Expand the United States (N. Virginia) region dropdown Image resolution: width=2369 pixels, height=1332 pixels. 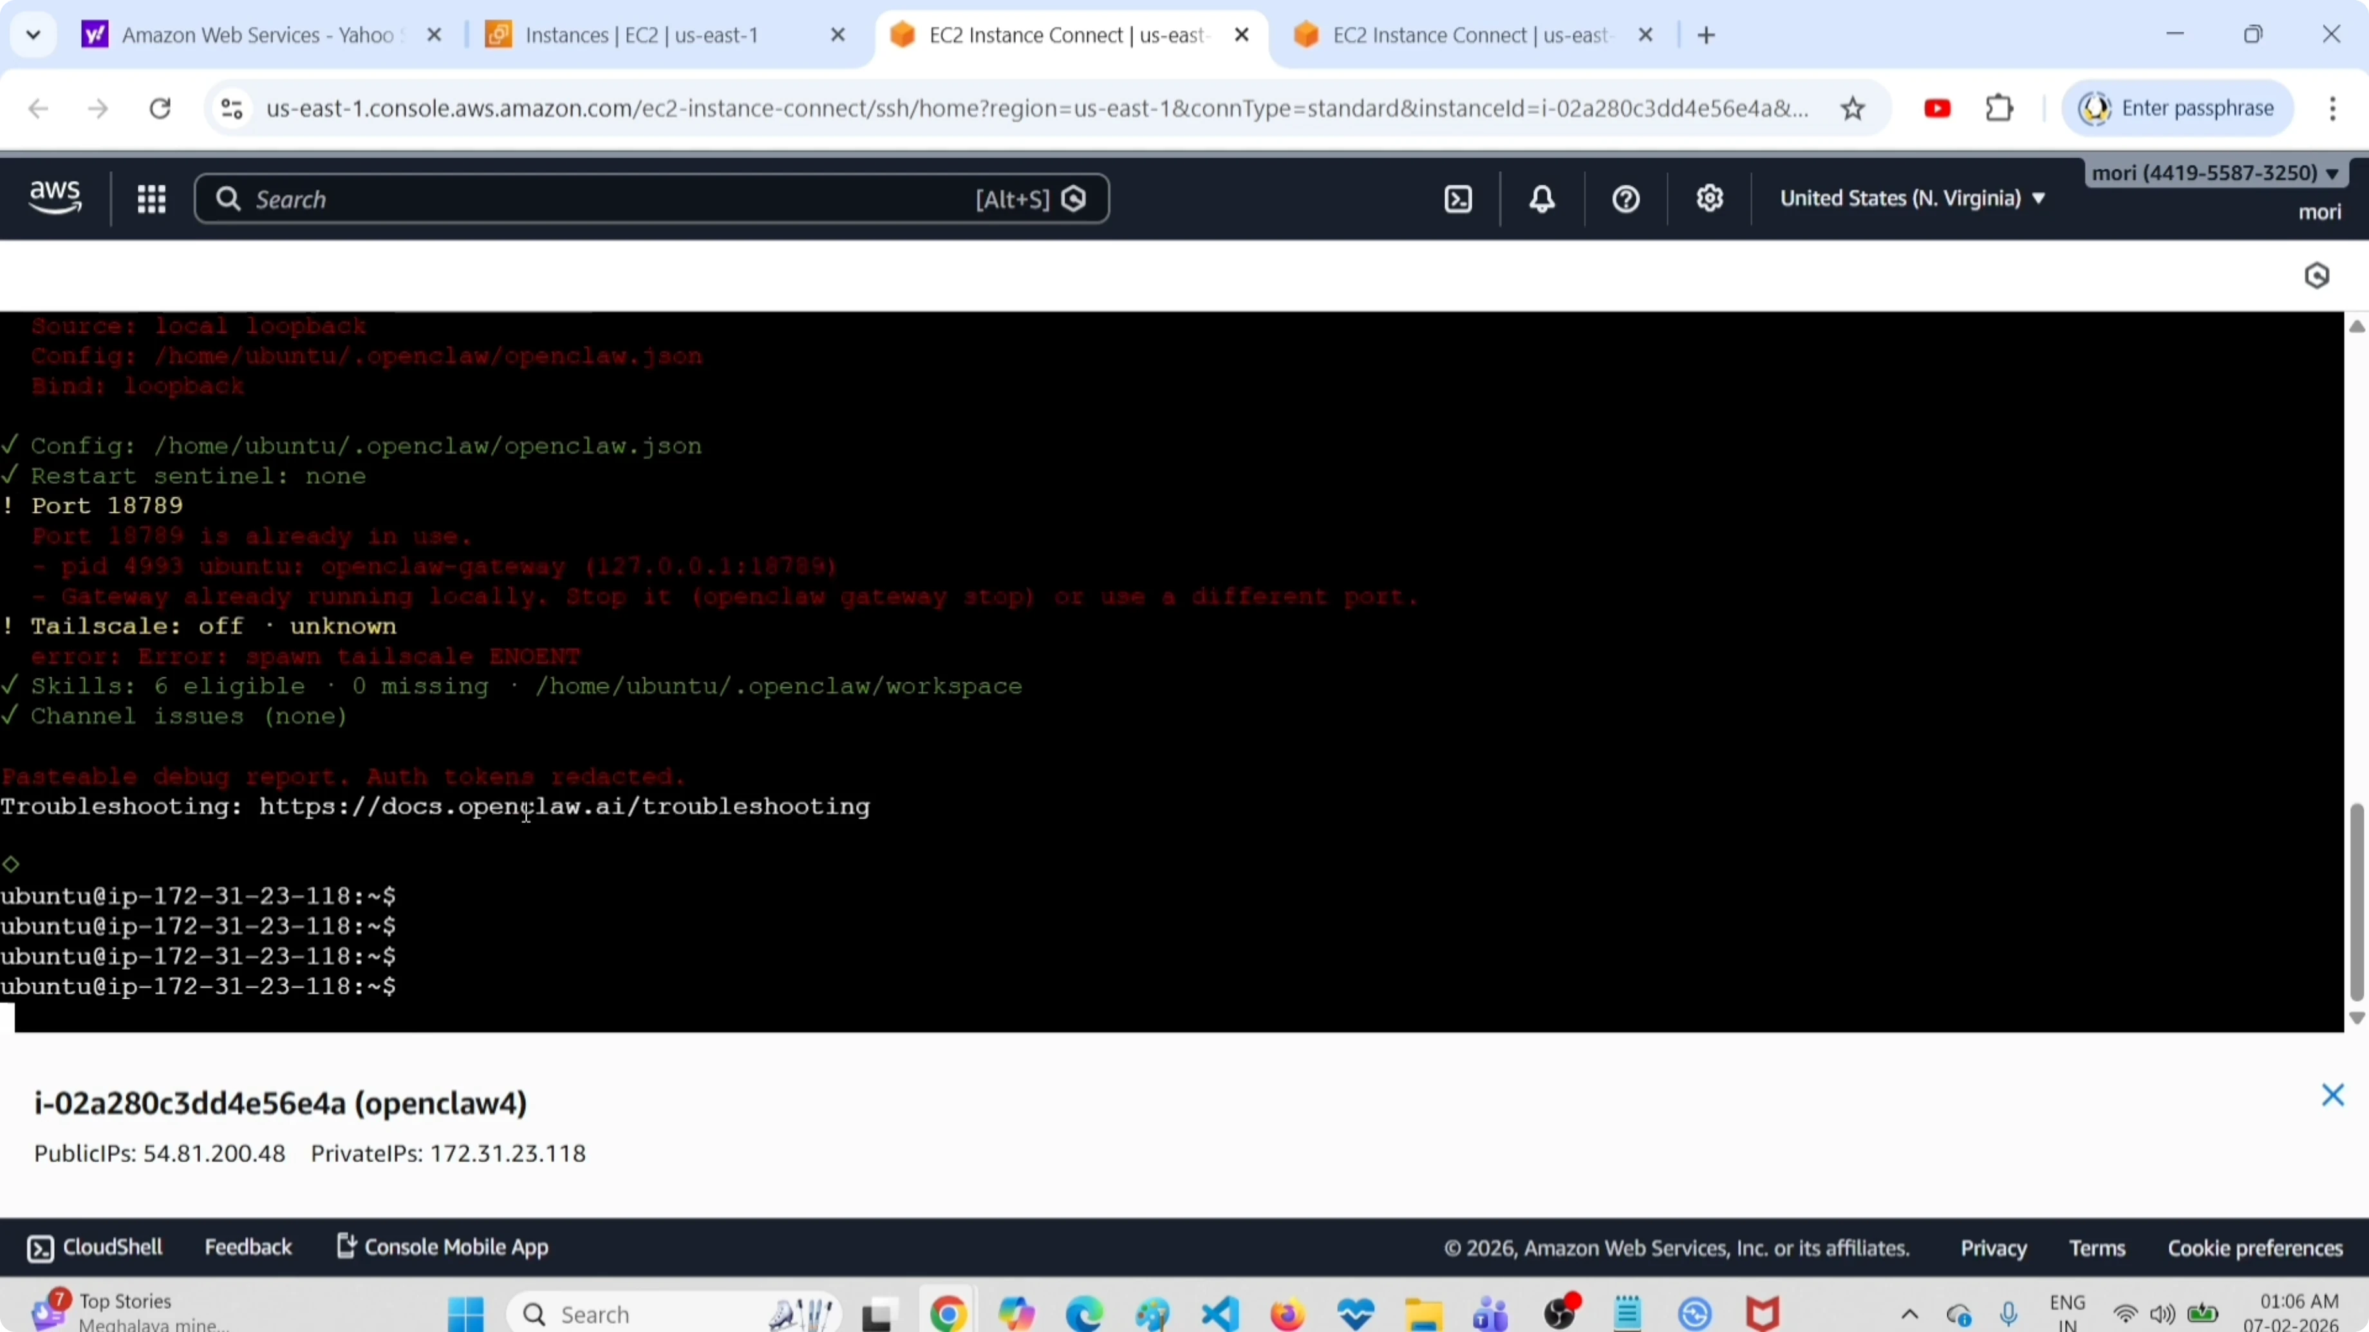[x=1912, y=198]
